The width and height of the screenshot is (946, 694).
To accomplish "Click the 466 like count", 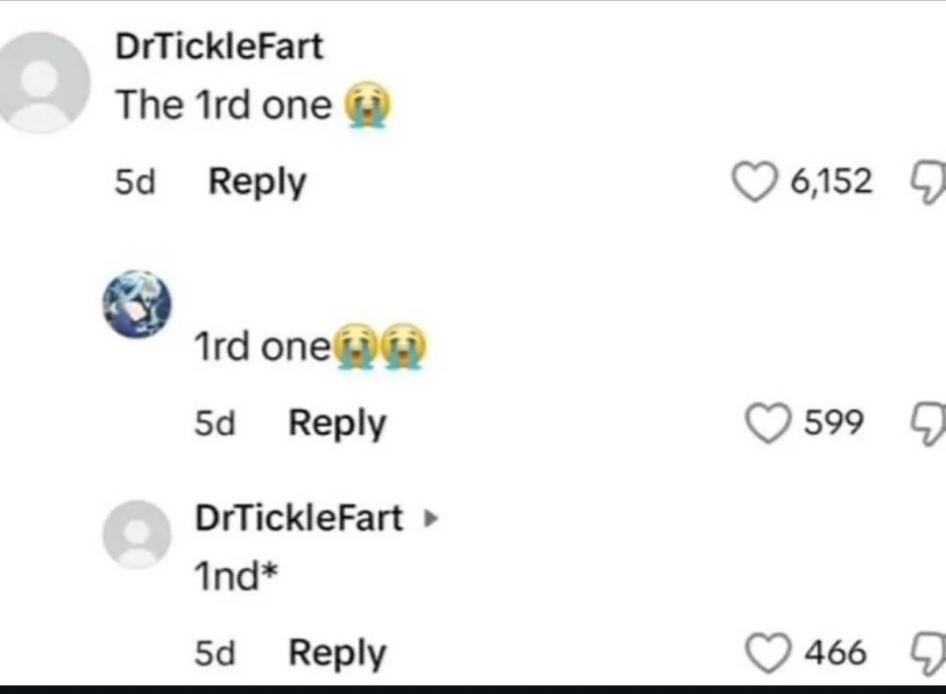I will click(835, 654).
